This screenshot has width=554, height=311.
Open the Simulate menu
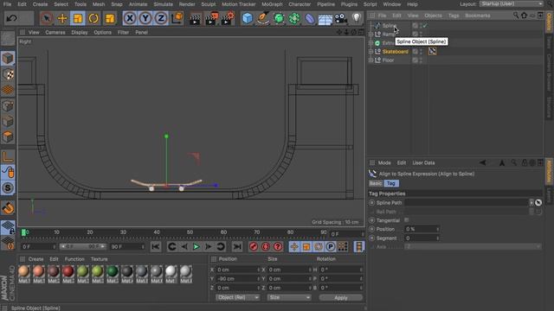164,4
